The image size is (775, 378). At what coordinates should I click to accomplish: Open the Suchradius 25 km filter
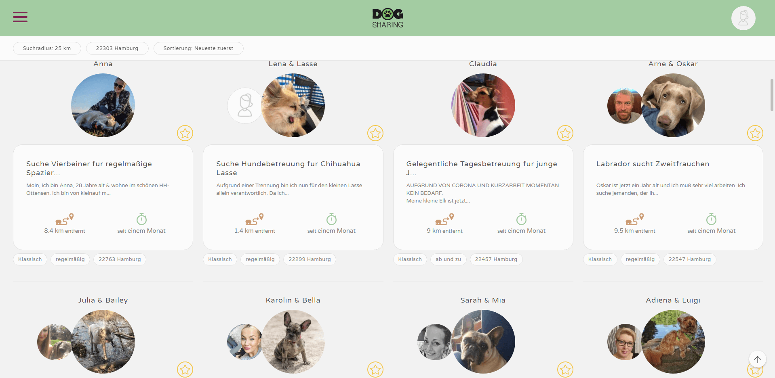[x=47, y=48]
